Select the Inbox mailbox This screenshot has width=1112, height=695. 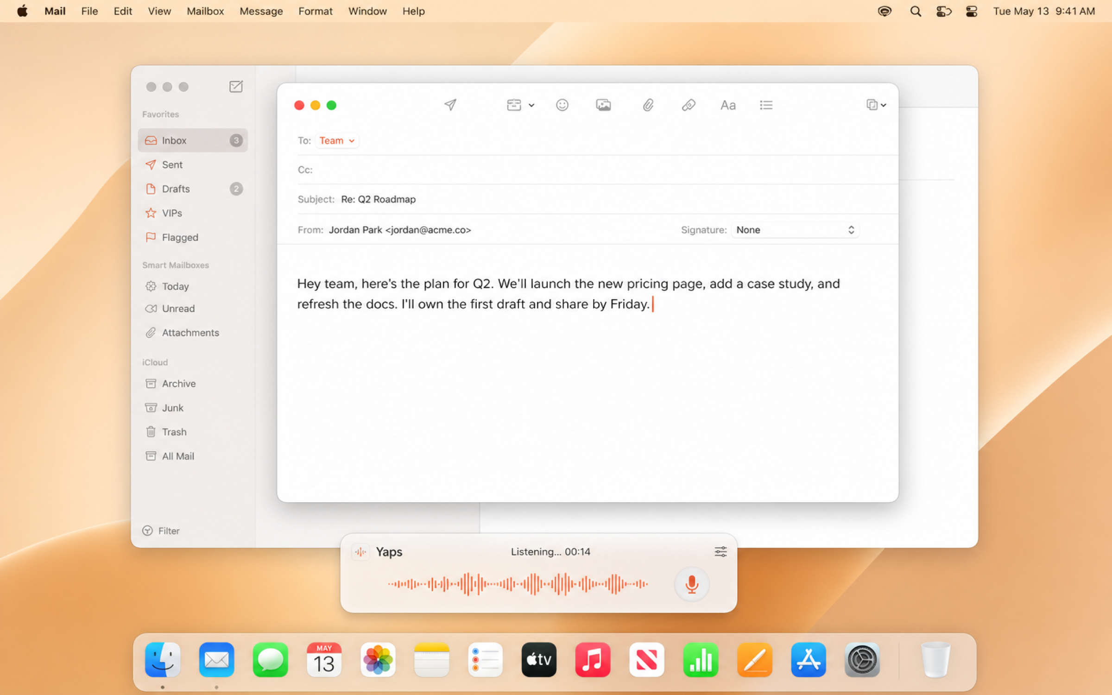tap(193, 140)
